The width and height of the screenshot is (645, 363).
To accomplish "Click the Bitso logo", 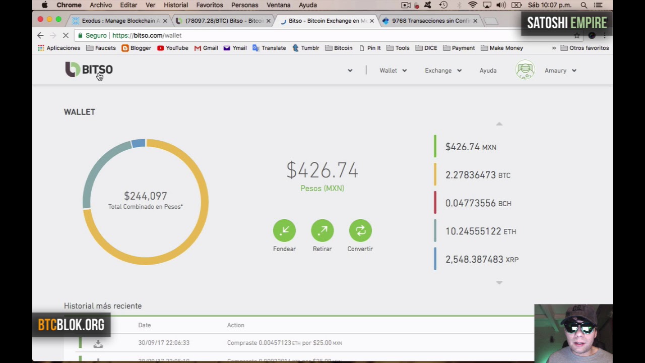I will pyautogui.click(x=89, y=70).
